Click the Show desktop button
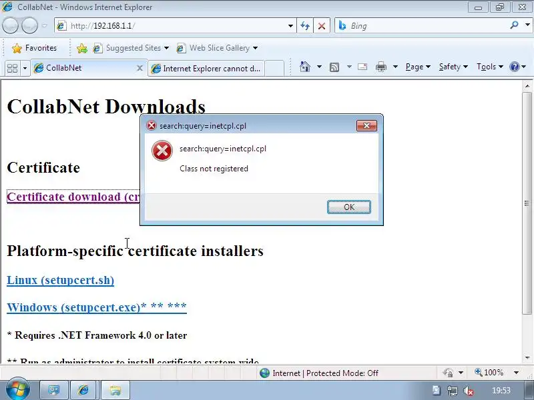534x400 pixels. [529, 391]
